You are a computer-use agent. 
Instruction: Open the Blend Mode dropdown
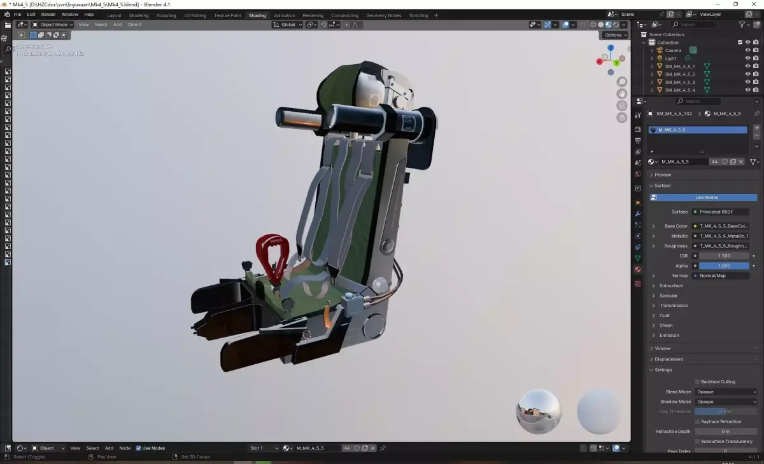pyautogui.click(x=726, y=392)
